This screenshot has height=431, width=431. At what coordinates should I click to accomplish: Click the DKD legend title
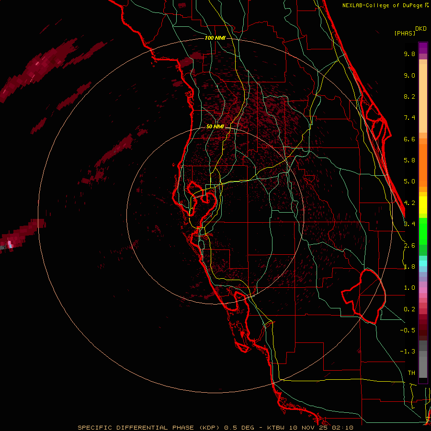(x=420, y=29)
